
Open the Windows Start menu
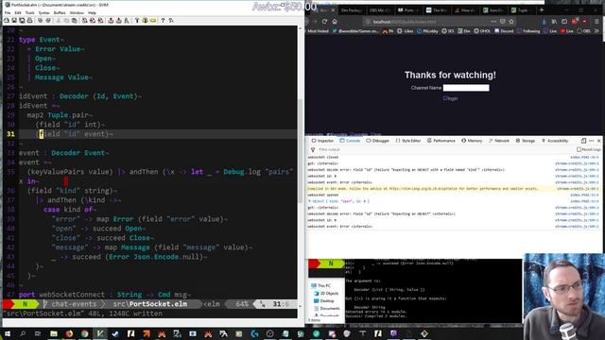[8, 333]
